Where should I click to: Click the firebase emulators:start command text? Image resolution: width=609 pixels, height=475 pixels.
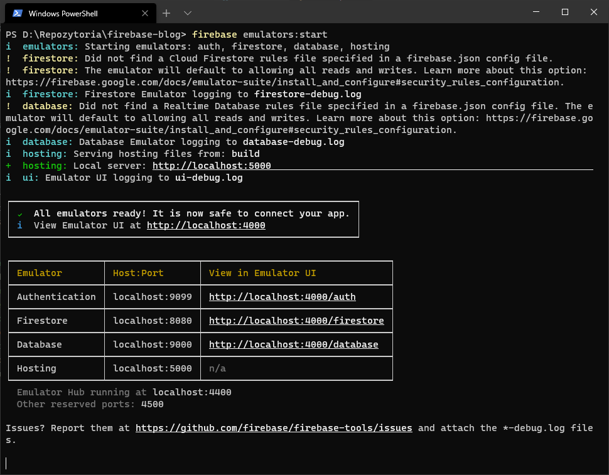(260, 34)
